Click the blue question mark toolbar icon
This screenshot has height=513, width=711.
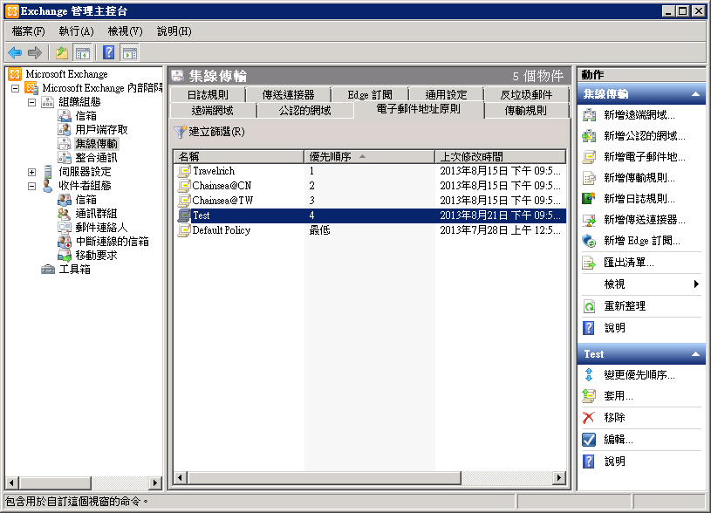click(109, 53)
